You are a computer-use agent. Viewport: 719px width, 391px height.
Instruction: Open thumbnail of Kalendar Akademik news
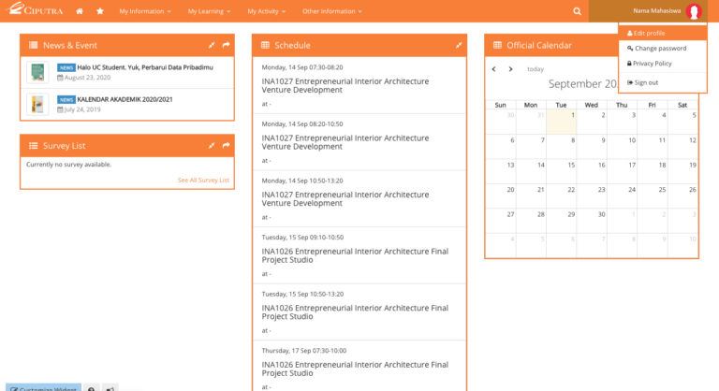click(x=37, y=104)
